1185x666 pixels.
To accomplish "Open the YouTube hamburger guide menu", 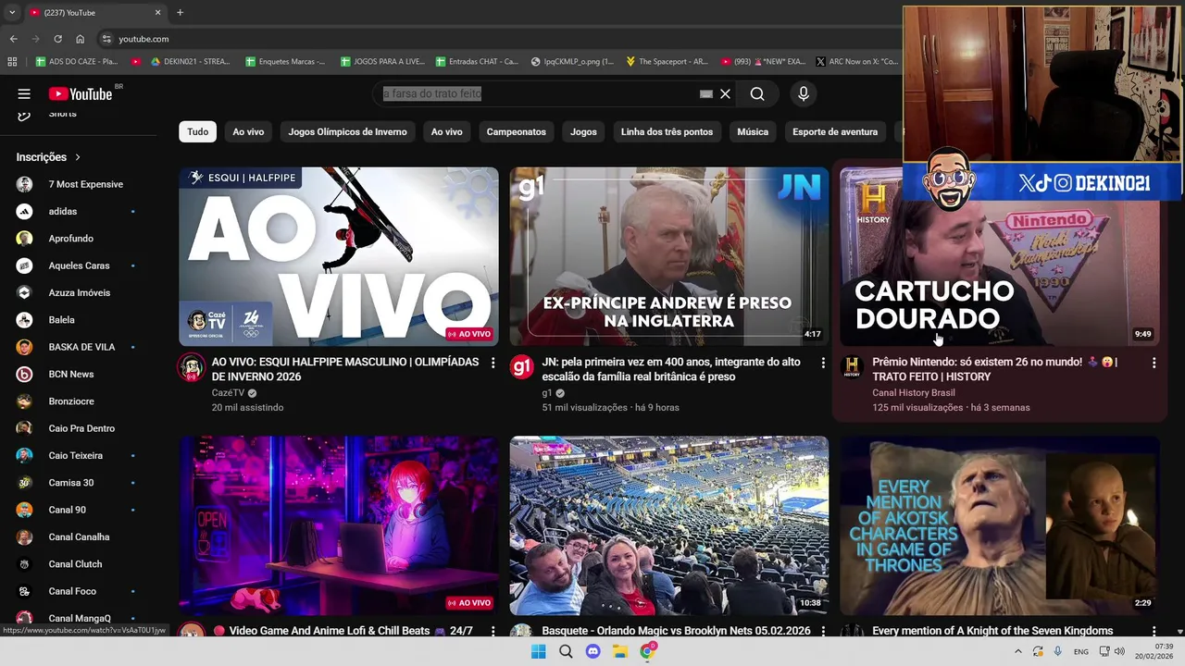I will [24, 93].
